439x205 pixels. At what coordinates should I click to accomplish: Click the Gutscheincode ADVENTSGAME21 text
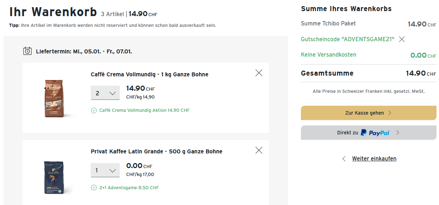coord(348,39)
